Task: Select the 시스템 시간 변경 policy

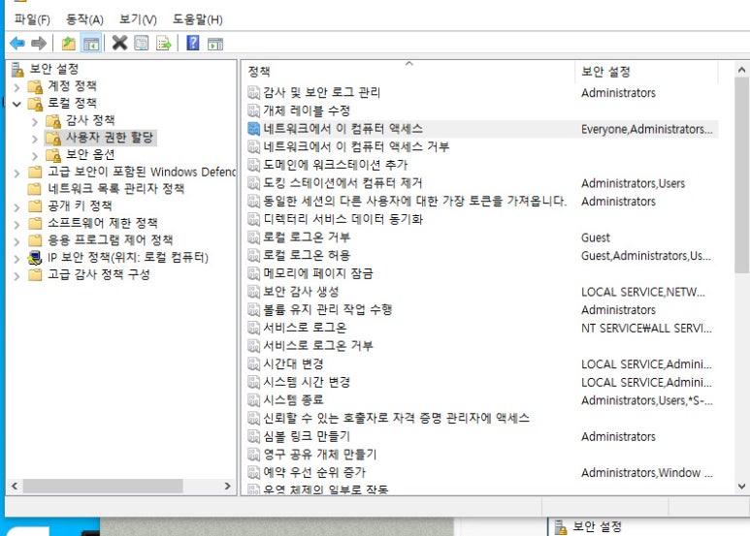Action: coord(307,382)
